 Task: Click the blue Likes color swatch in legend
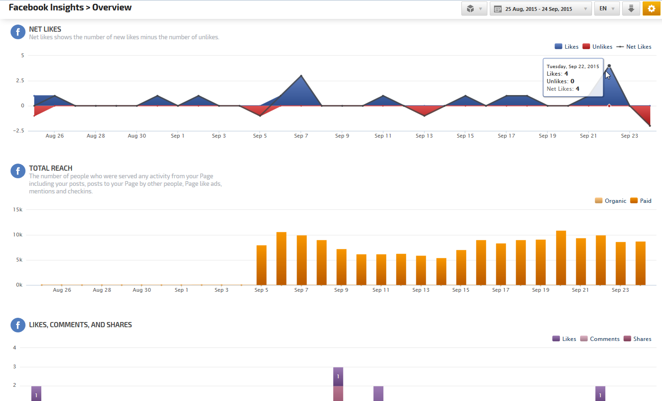click(x=559, y=47)
